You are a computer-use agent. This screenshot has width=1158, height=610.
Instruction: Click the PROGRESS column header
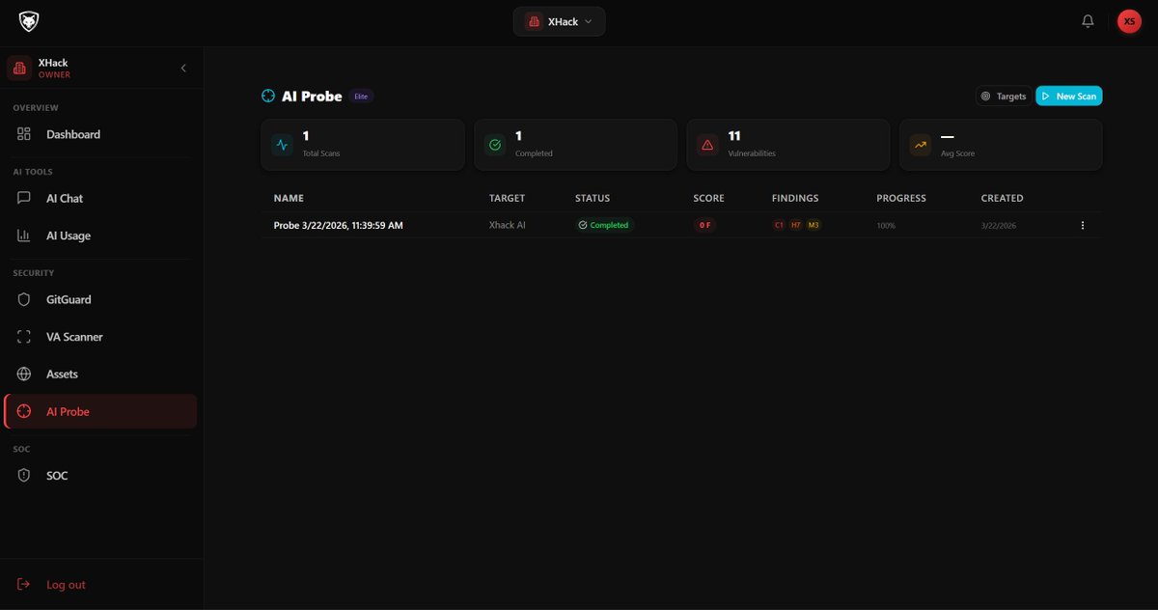[901, 198]
